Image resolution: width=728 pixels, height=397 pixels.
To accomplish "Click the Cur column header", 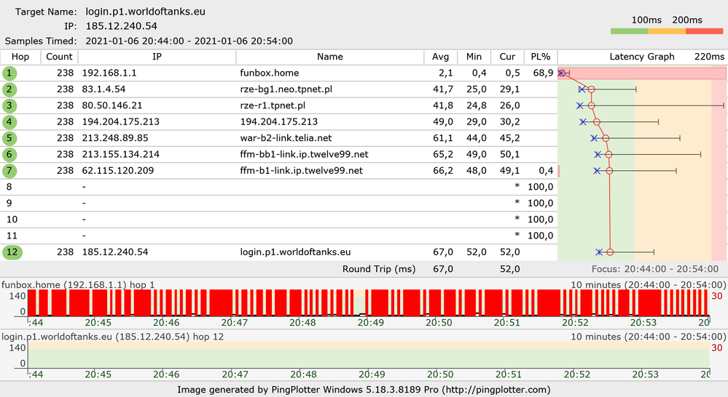I will 507,57.
